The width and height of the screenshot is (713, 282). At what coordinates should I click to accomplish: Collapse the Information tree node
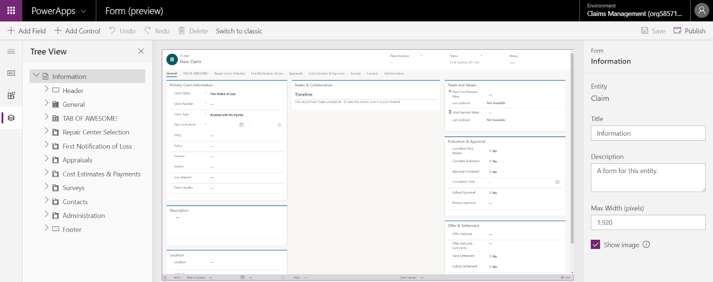(37, 76)
